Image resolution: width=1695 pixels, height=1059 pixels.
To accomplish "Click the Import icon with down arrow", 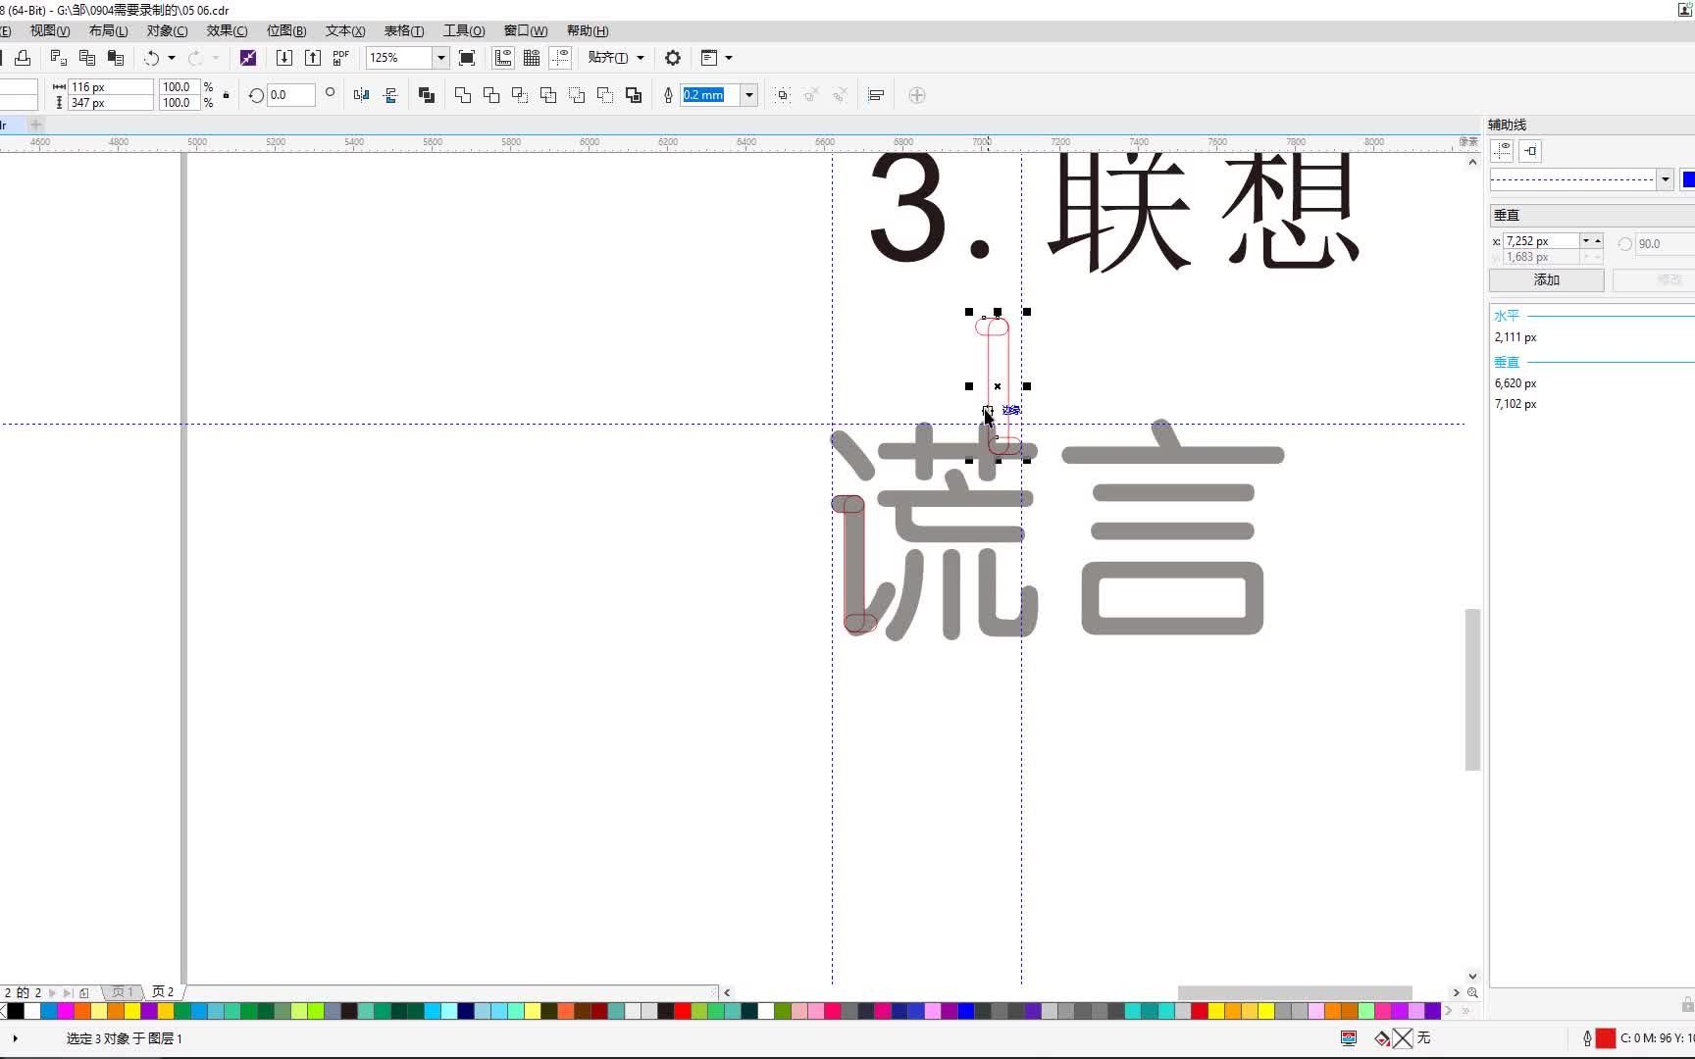I will coord(284,58).
